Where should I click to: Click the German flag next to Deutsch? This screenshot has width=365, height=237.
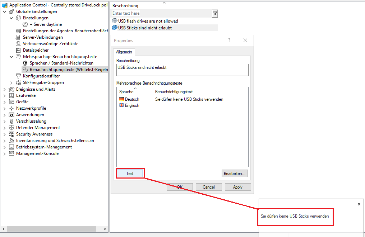coord(121,99)
